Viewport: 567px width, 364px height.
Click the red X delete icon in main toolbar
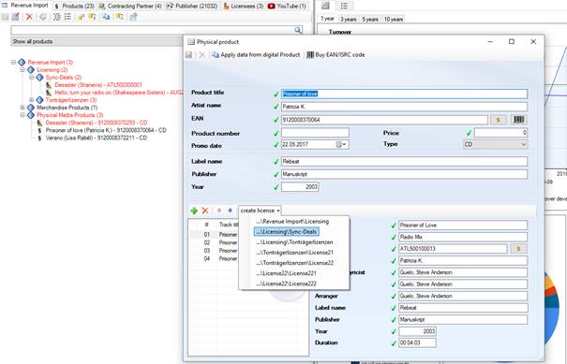point(29,17)
